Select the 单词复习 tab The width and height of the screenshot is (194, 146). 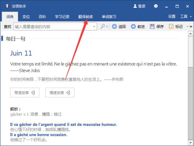pyautogui.click(x=109, y=17)
